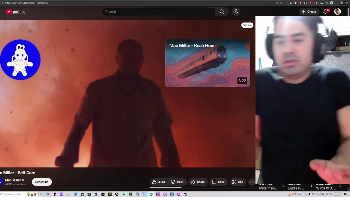Click the YouTube search field
Screen dimensions: 350x197
pyautogui.click(x=159, y=11)
